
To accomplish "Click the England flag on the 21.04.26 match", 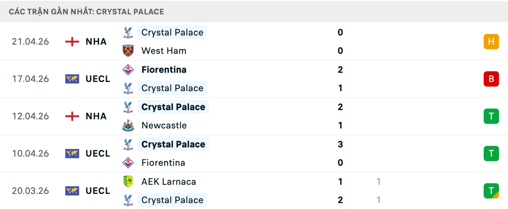I will pos(72,42).
